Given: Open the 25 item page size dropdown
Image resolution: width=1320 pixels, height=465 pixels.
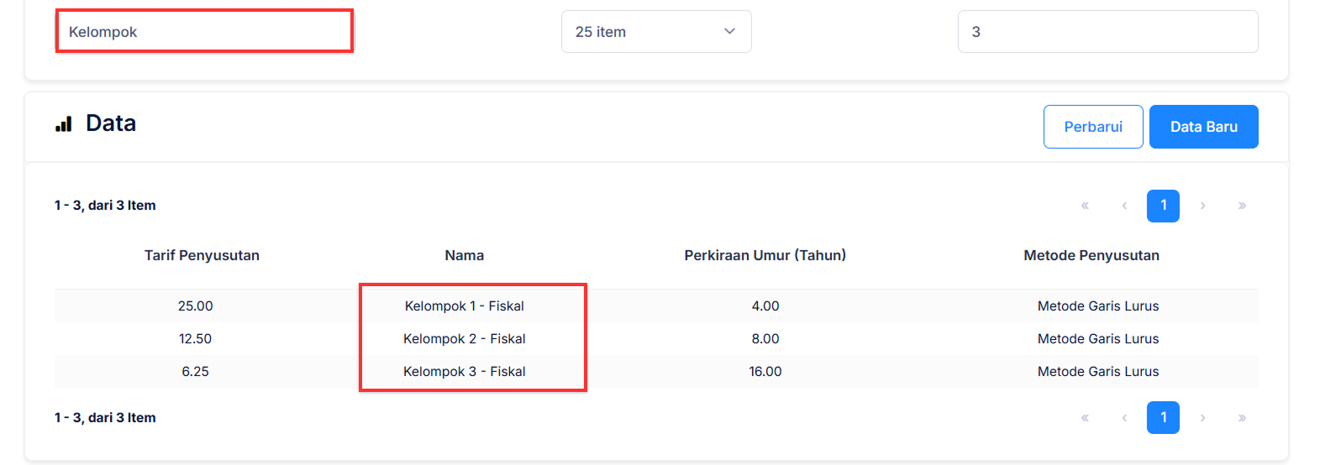Looking at the screenshot, I should click(655, 32).
